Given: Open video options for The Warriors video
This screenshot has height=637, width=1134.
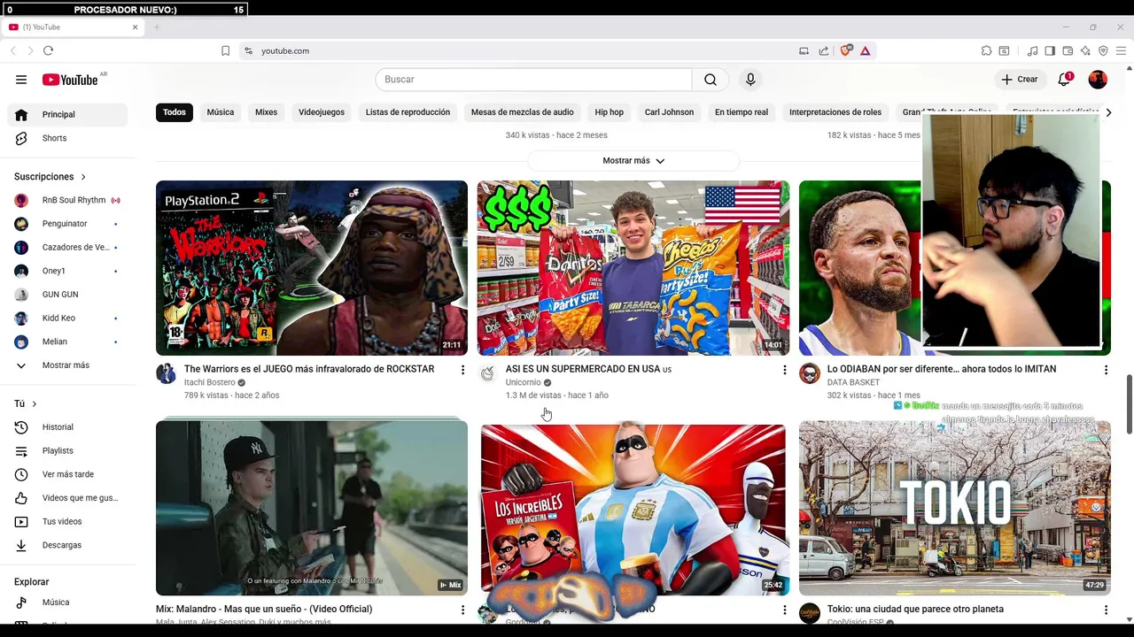Looking at the screenshot, I should point(462,370).
